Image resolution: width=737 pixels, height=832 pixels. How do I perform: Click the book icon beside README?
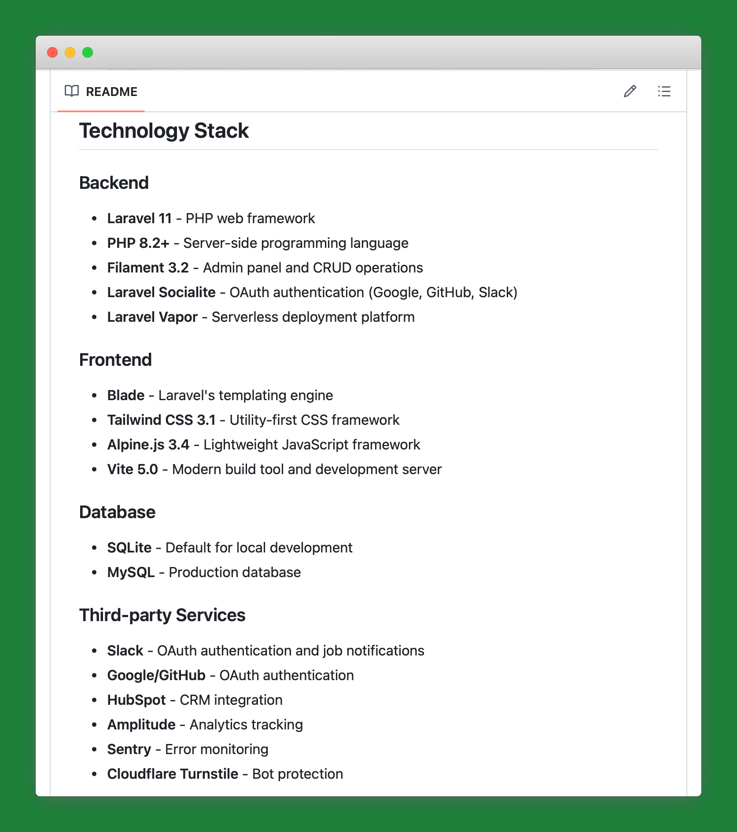point(71,91)
